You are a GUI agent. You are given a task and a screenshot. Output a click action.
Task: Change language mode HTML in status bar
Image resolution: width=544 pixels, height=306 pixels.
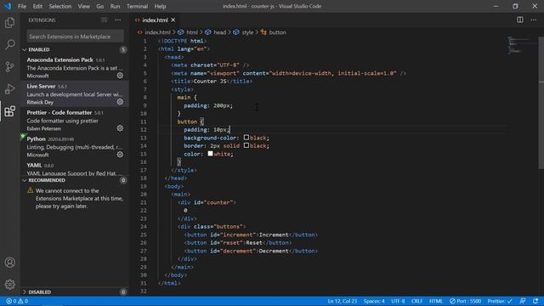pyautogui.click(x=436, y=301)
